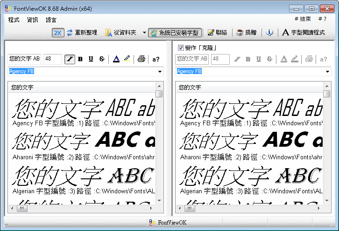Open 字型閱讀程式 font reader
This screenshot has width=339, height=231.
point(304,33)
